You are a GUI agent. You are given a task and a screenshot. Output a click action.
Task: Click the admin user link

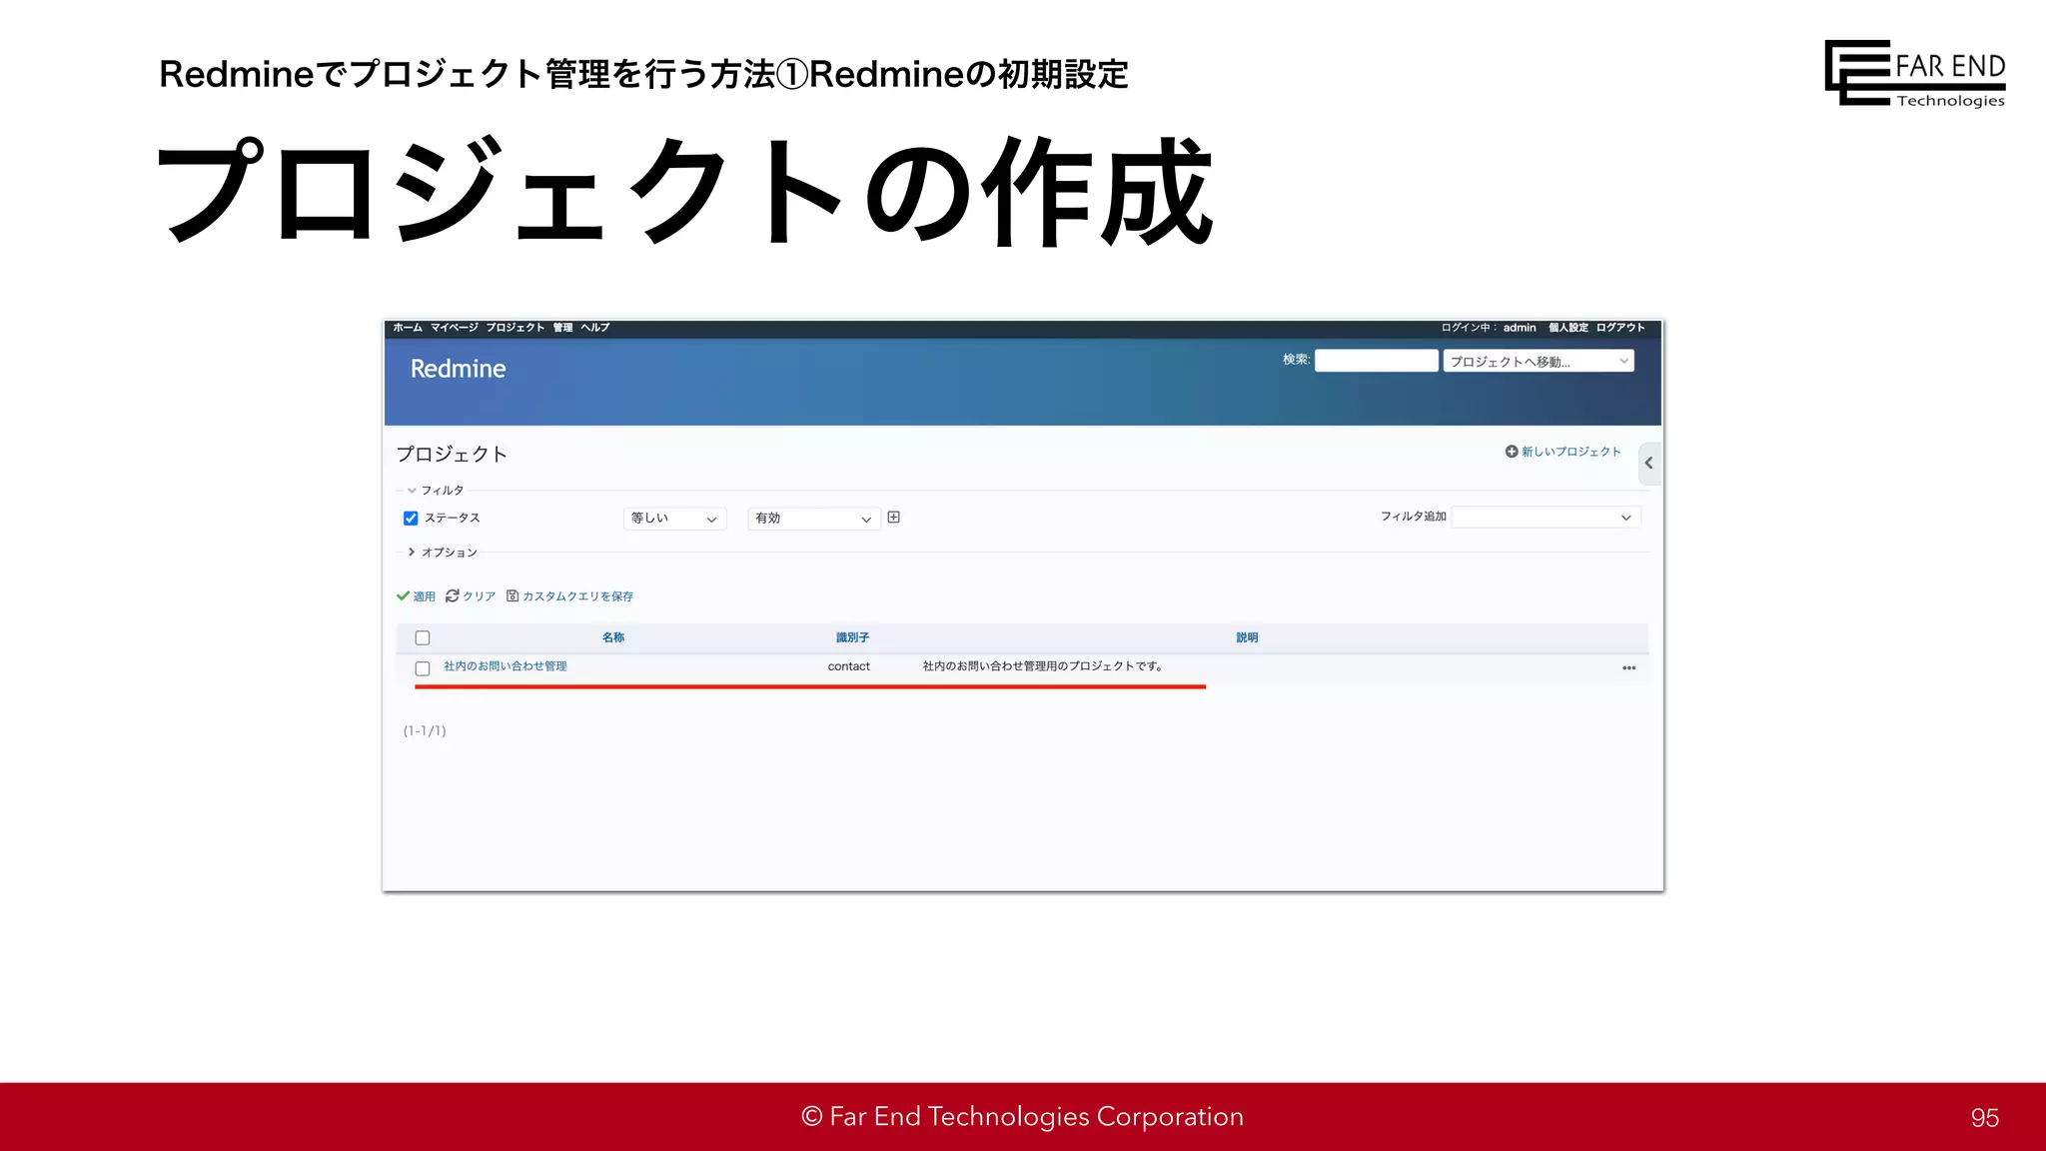[1520, 328]
